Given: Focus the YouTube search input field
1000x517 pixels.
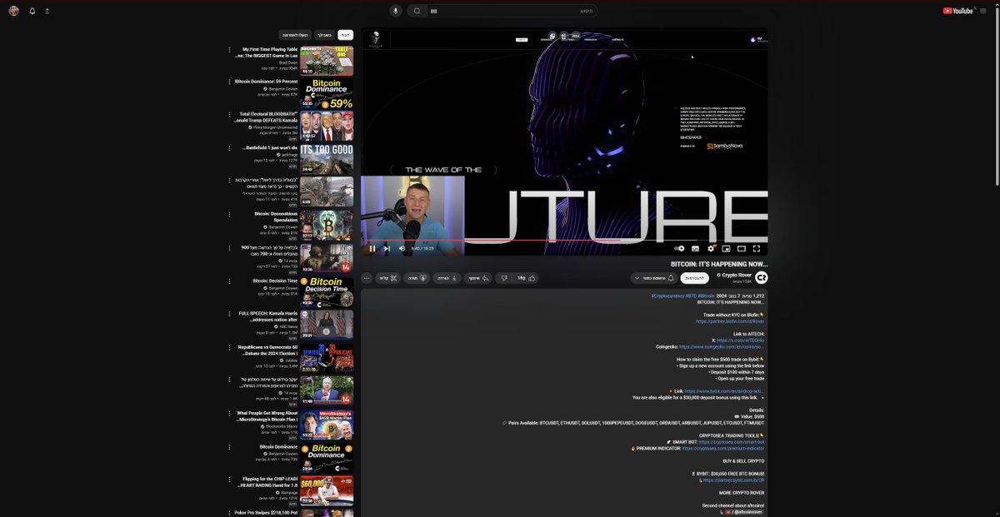Looking at the screenshot, I should [x=512, y=11].
